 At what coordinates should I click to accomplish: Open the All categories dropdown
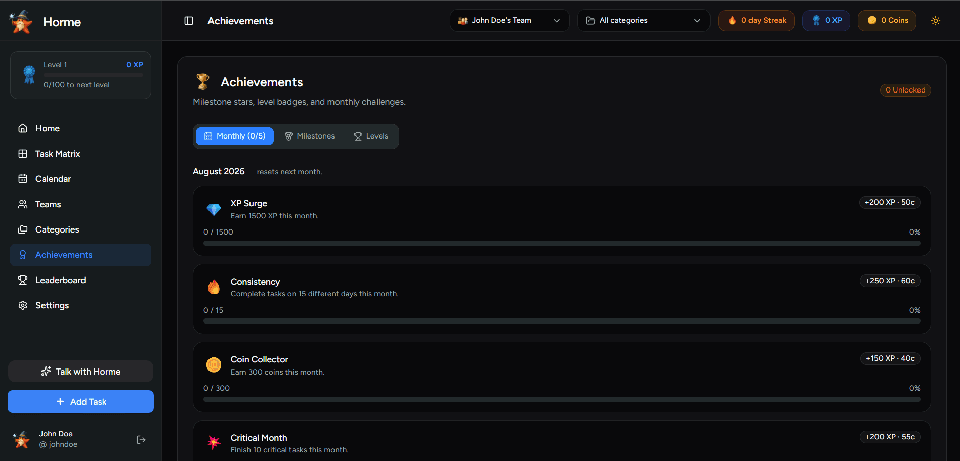click(x=644, y=20)
